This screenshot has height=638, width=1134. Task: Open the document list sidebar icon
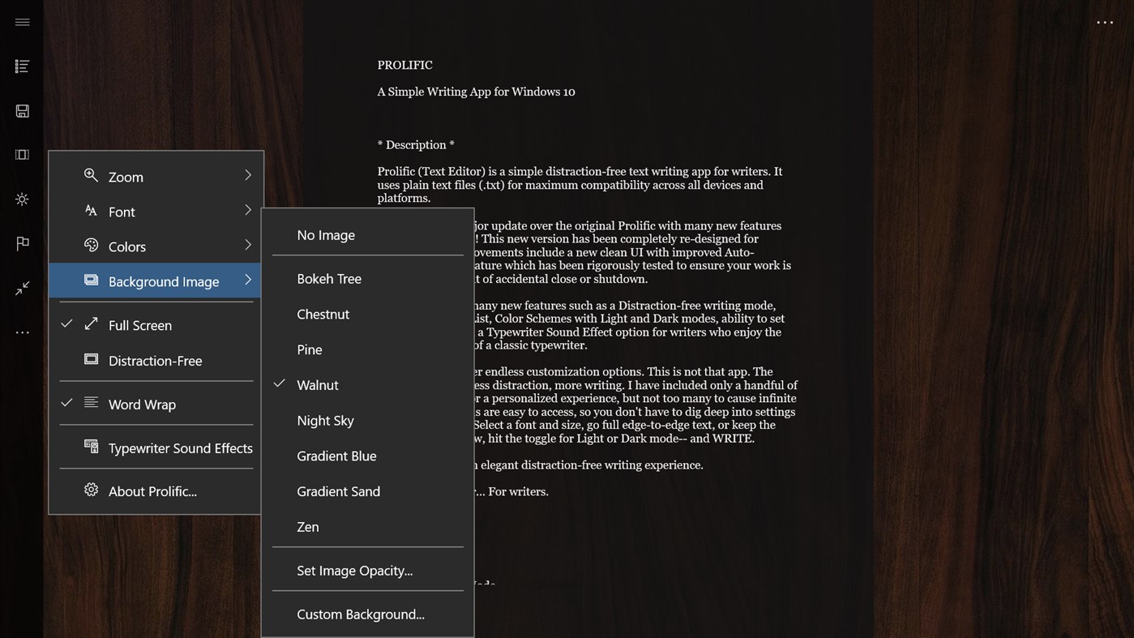coord(22,66)
